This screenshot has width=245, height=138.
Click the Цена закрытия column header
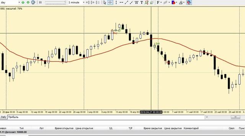pyautogui.click(x=173, y=128)
